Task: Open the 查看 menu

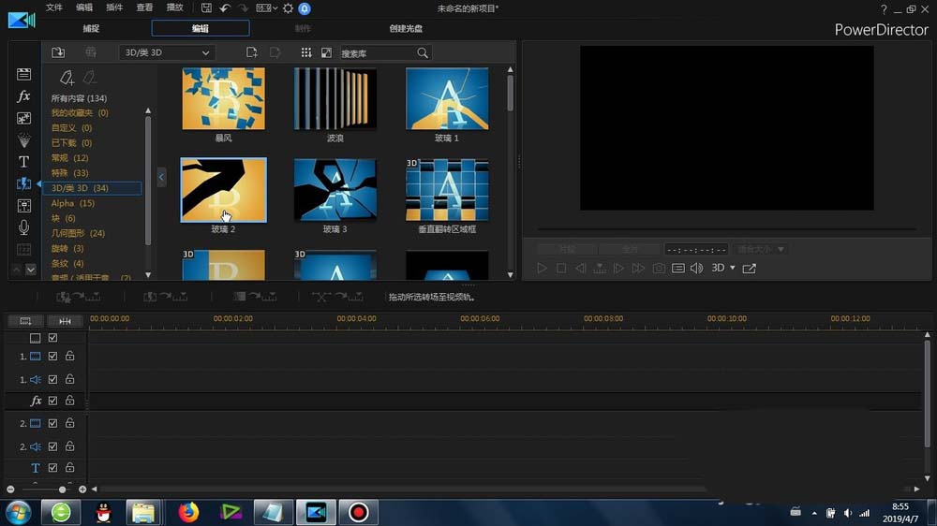Action: [x=144, y=7]
